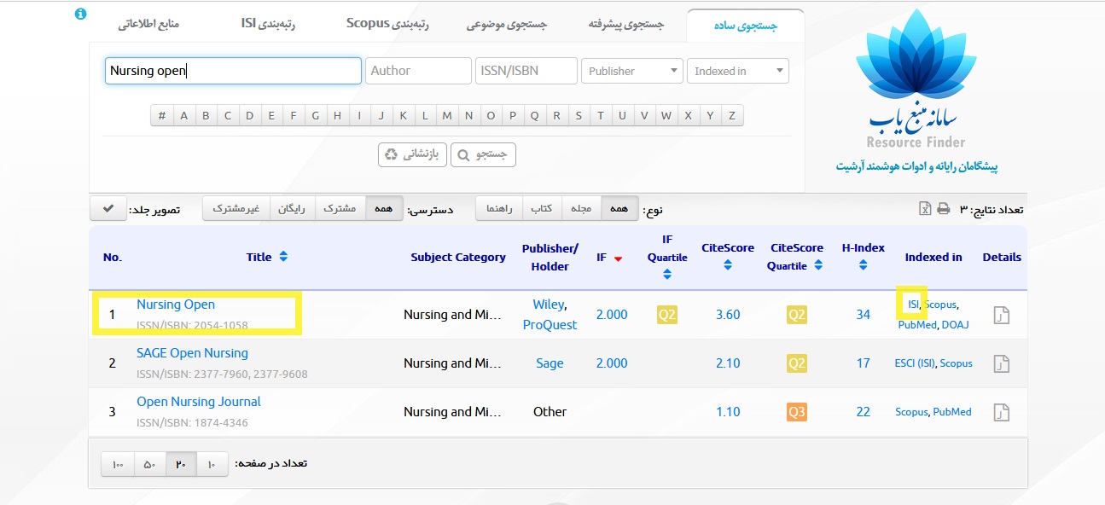Switch to جستجوی موضوعی tab
1105x505 pixels.
click(506, 25)
